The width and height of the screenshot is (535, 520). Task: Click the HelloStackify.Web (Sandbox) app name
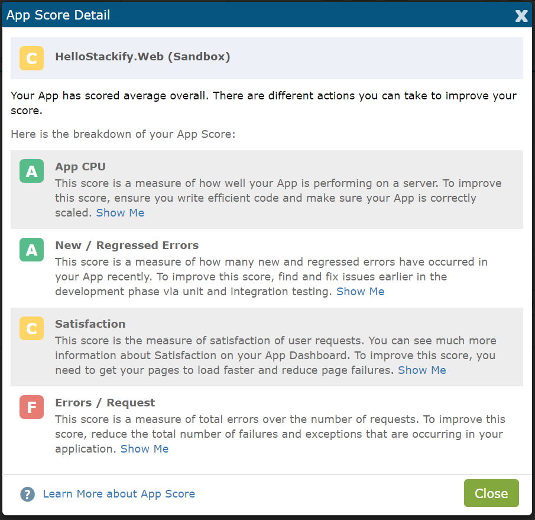point(142,56)
